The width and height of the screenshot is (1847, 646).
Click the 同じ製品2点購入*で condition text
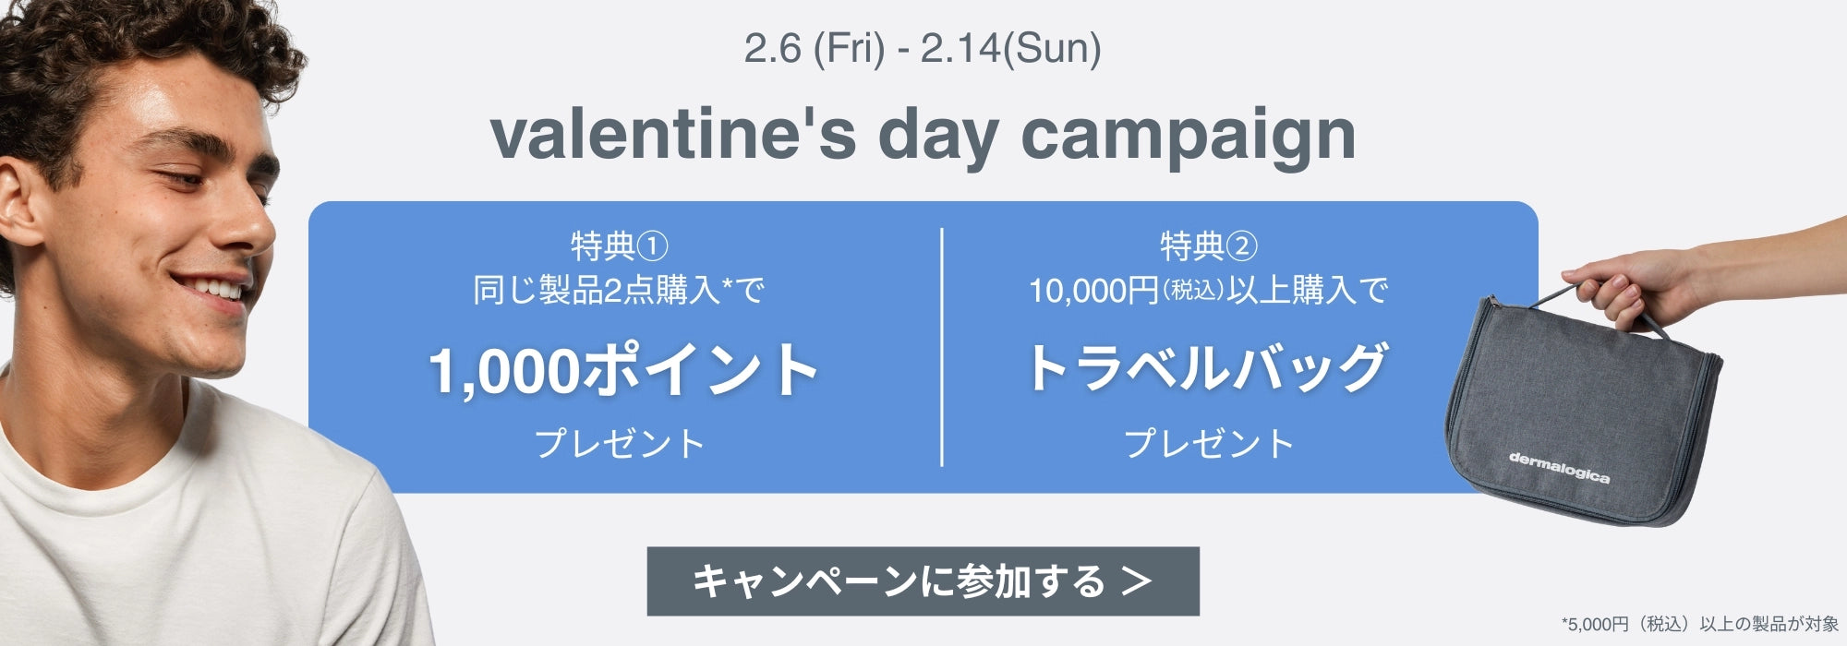[620, 291]
